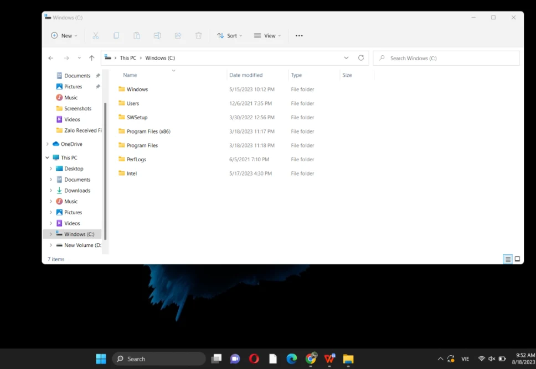Sort by the Size column header
The image size is (536, 369).
coord(347,75)
